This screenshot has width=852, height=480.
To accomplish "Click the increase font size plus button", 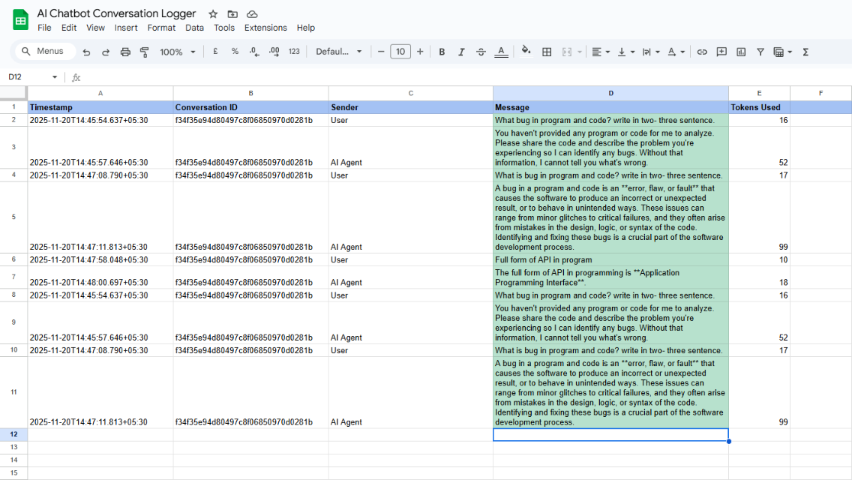I will [420, 52].
